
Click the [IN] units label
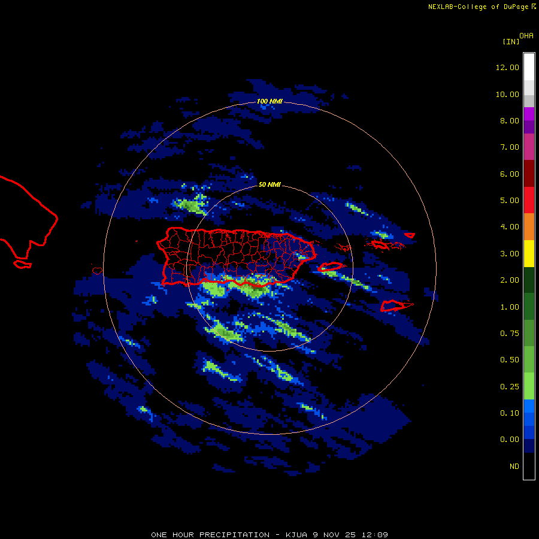(511, 42)
